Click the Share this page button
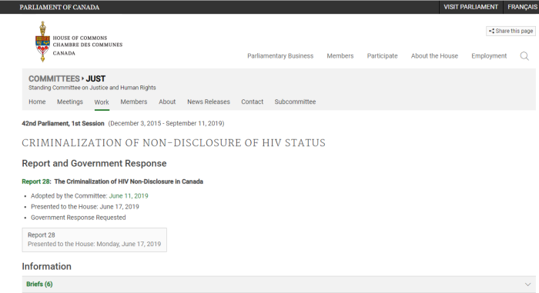The width and height of the screenshot is (539, 293). (511, 31)
